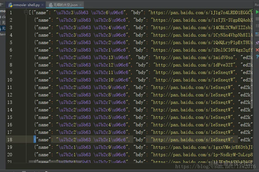Viewport: 259px width, 172px height.
Task: Click the URL containing 1QdQLryP1pEtT8U
Action: click(x=202, y=43)
